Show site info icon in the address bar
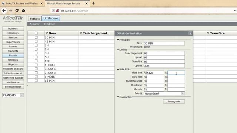Screen dimensions: 237x133 tap(53, 11)
